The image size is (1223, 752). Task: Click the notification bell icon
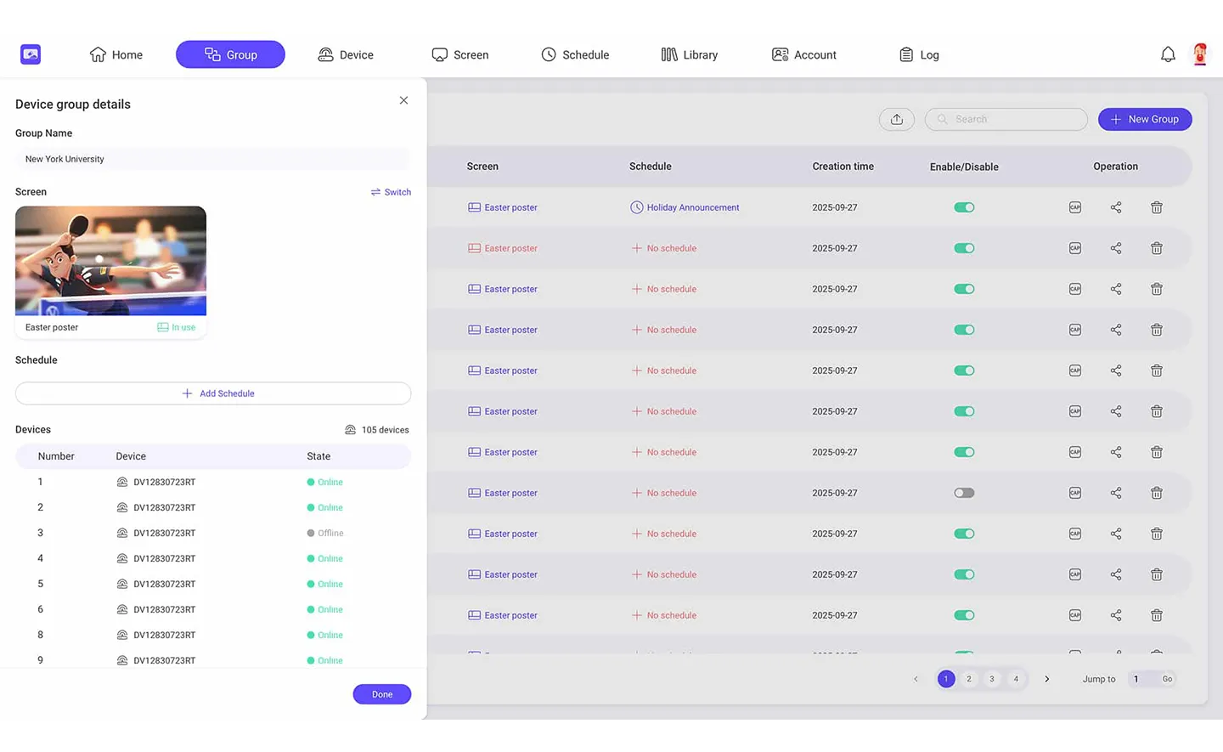point(1168,54)
